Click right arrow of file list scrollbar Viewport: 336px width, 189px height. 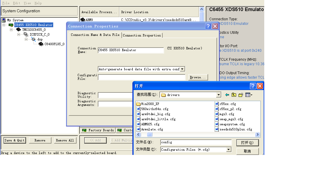tap(258, 135)
